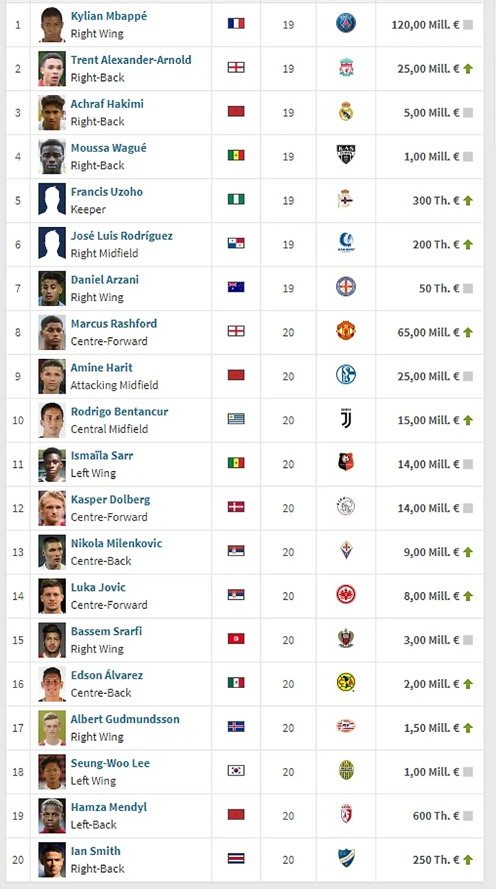Click the French flag in Mbappé's row
The width and height of the screenshot is (496, 889).
point(236,24)
